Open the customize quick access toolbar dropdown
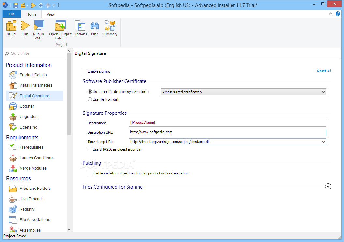Viewport: 344px width, 242px height. [x=54, y=5]
